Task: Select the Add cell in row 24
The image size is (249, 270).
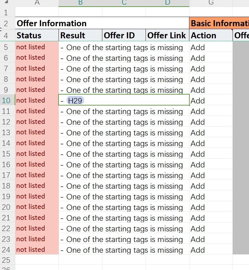Action: (211, 250)
